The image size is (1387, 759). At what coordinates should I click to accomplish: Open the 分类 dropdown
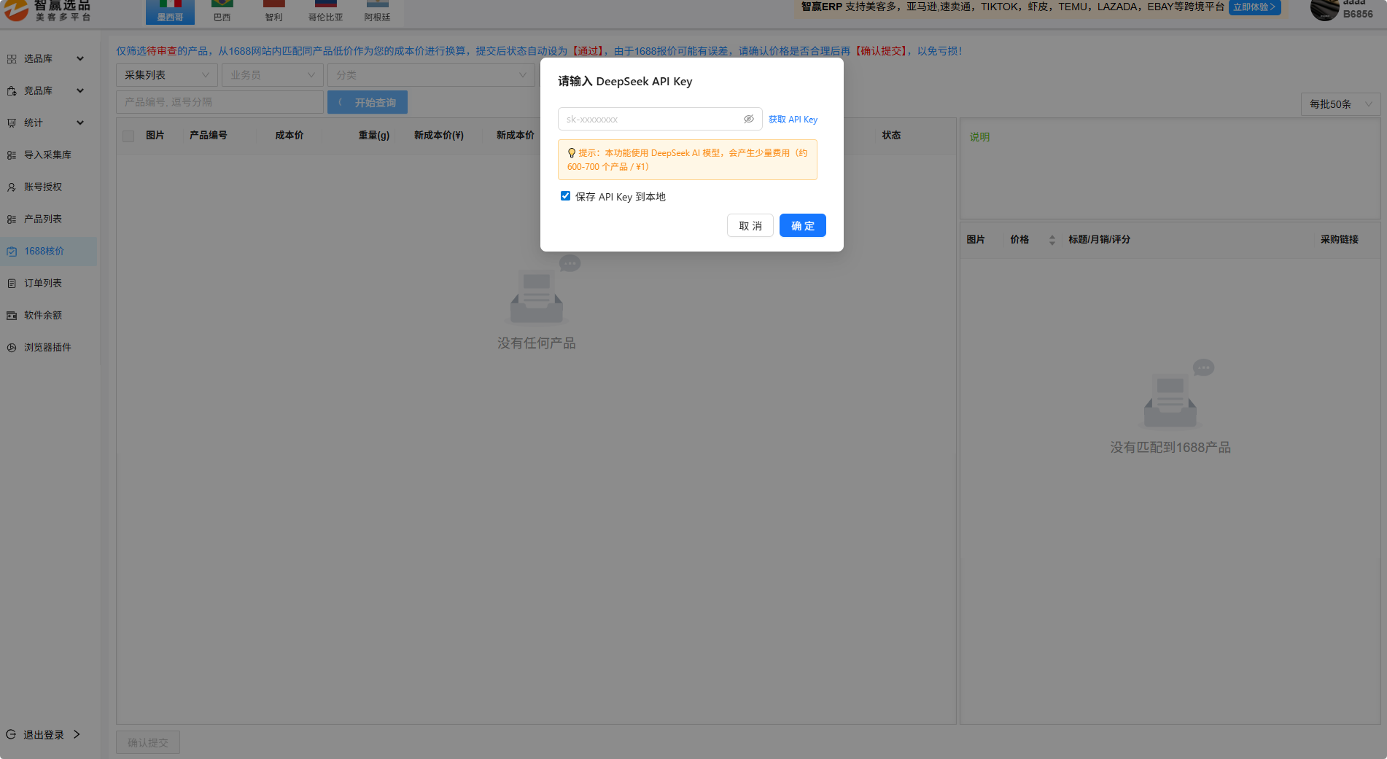431,75
